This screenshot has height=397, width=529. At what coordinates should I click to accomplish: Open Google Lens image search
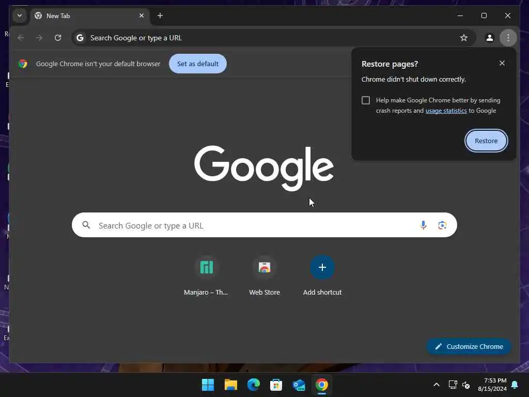click(x=442, y=225)
